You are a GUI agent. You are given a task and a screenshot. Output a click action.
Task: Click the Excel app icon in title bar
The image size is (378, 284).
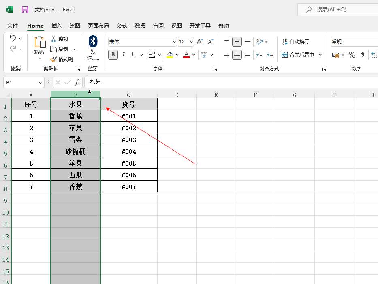click(x=10, y=10)
